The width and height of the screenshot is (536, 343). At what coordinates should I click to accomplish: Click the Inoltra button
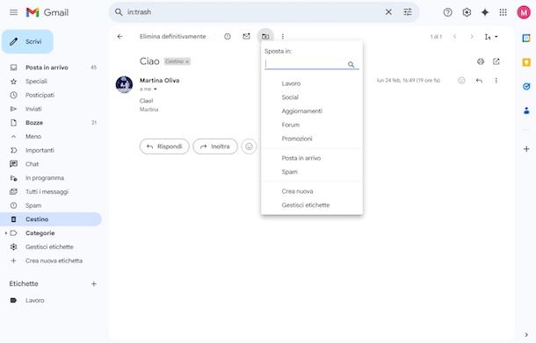[x=215, y=146]
